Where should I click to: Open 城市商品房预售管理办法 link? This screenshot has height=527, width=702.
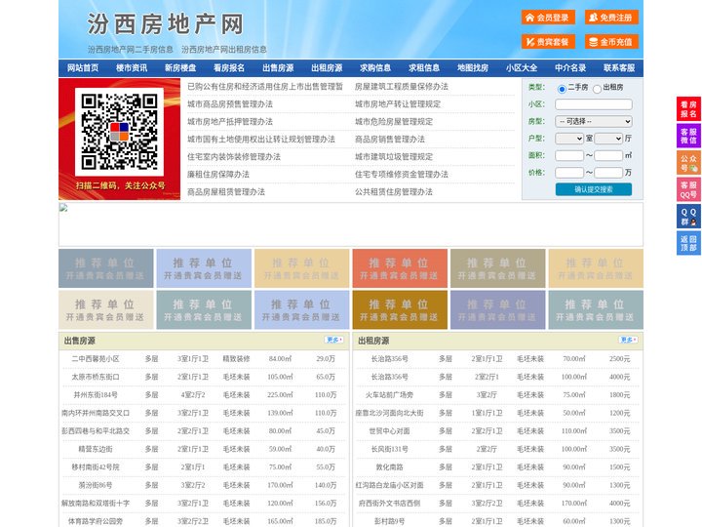(230, 104)
